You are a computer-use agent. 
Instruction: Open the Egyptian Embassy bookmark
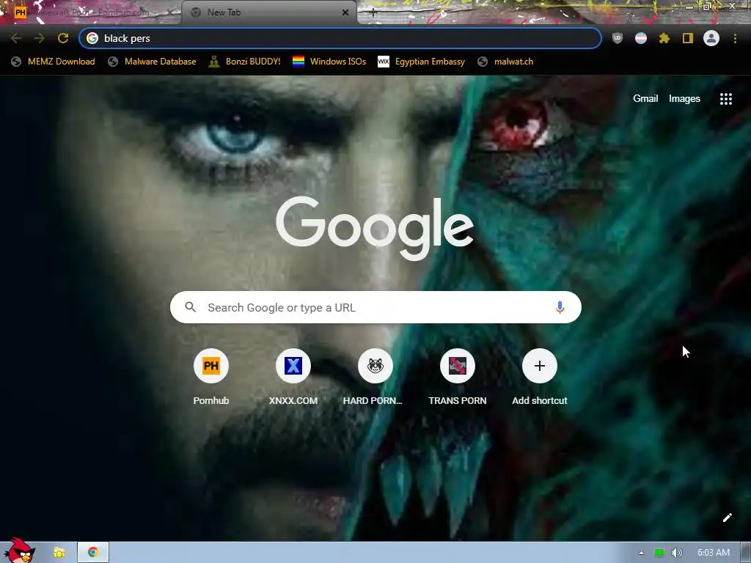tap(422, 62)
